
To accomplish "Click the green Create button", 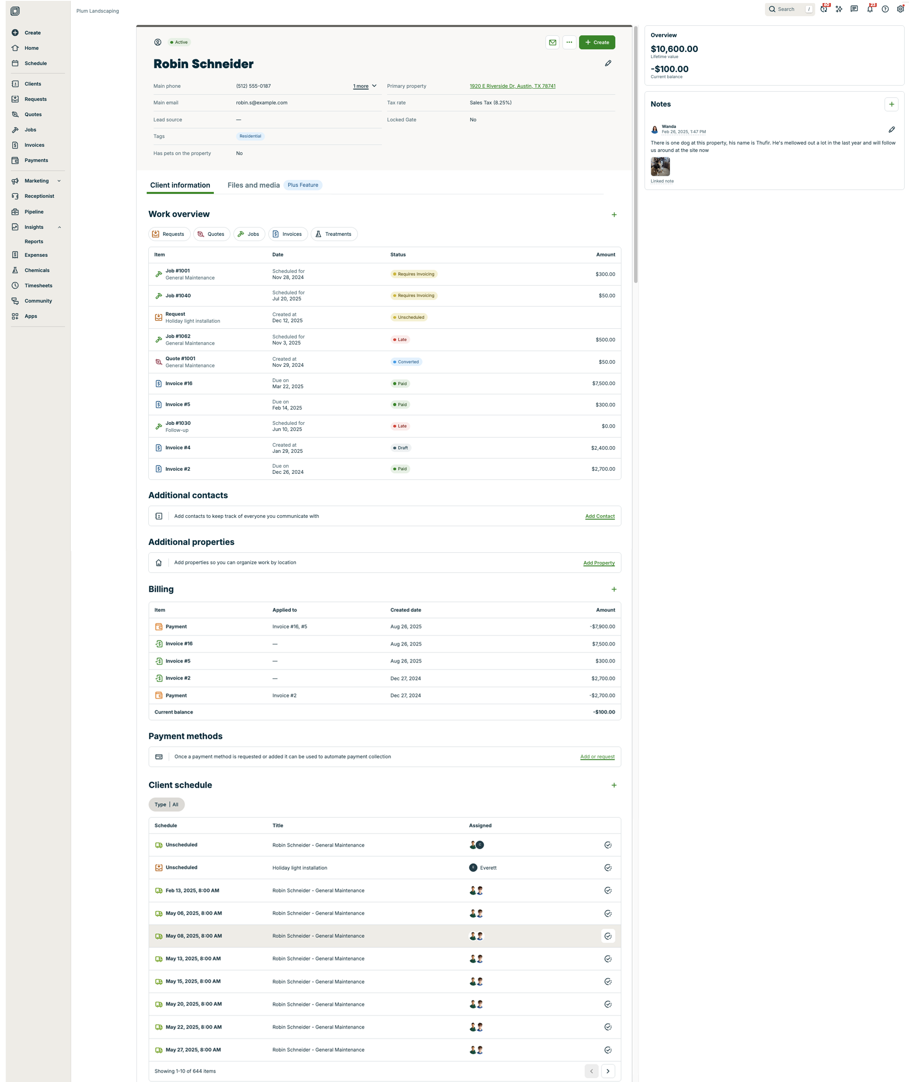I will point(597,42).
